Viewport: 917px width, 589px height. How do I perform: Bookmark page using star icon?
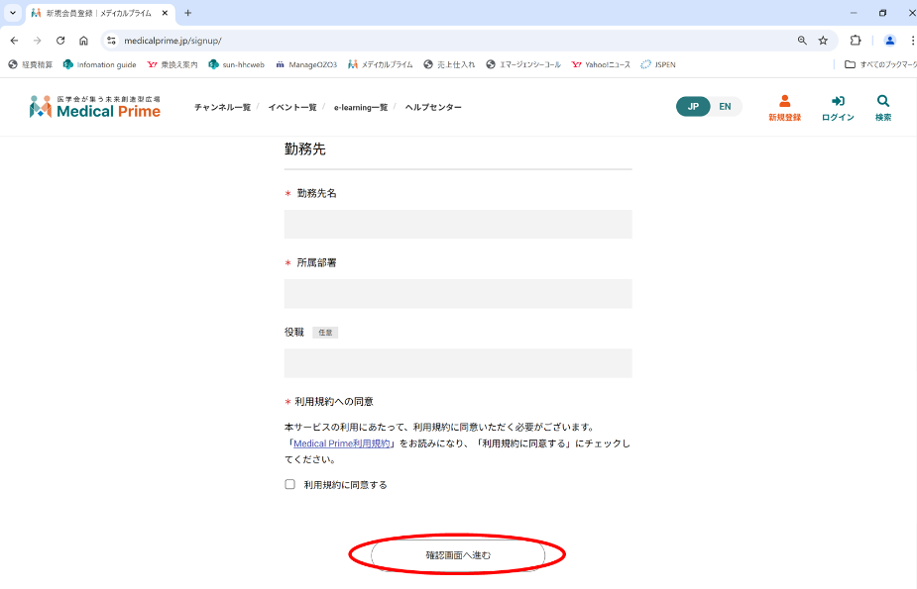tap(823, 41)
